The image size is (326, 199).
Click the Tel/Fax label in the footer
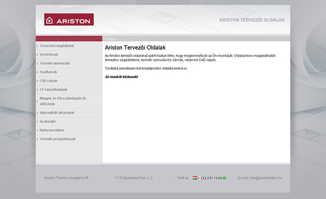click(x=183, y=178)
